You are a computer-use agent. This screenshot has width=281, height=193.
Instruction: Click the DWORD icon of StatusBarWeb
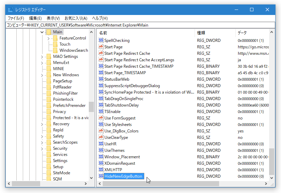point(101,79)
